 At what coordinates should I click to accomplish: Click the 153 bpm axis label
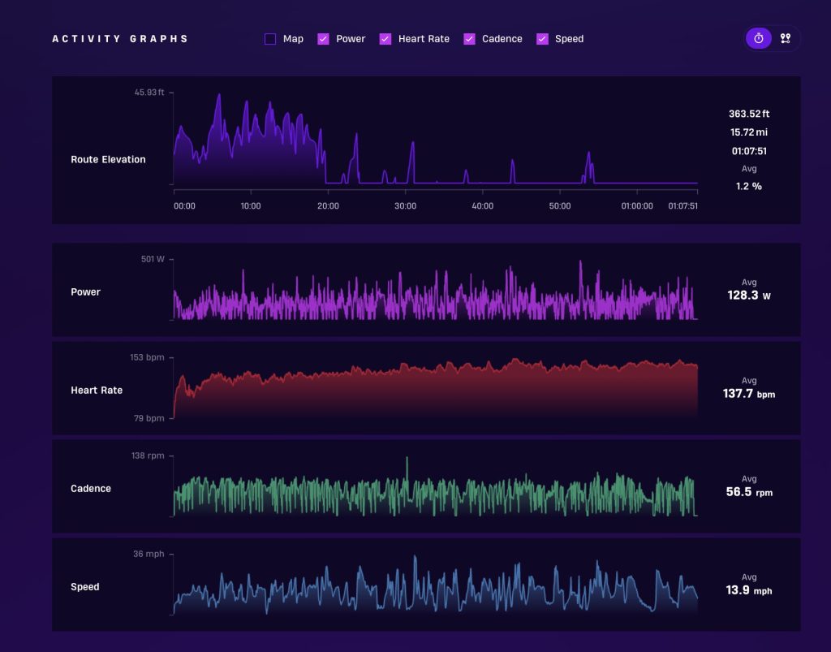[x=147, y=357]
